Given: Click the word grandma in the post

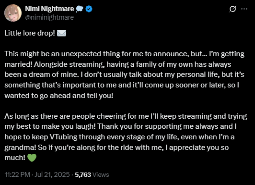Looking at the screenshot, I should (x=19, y=148).
